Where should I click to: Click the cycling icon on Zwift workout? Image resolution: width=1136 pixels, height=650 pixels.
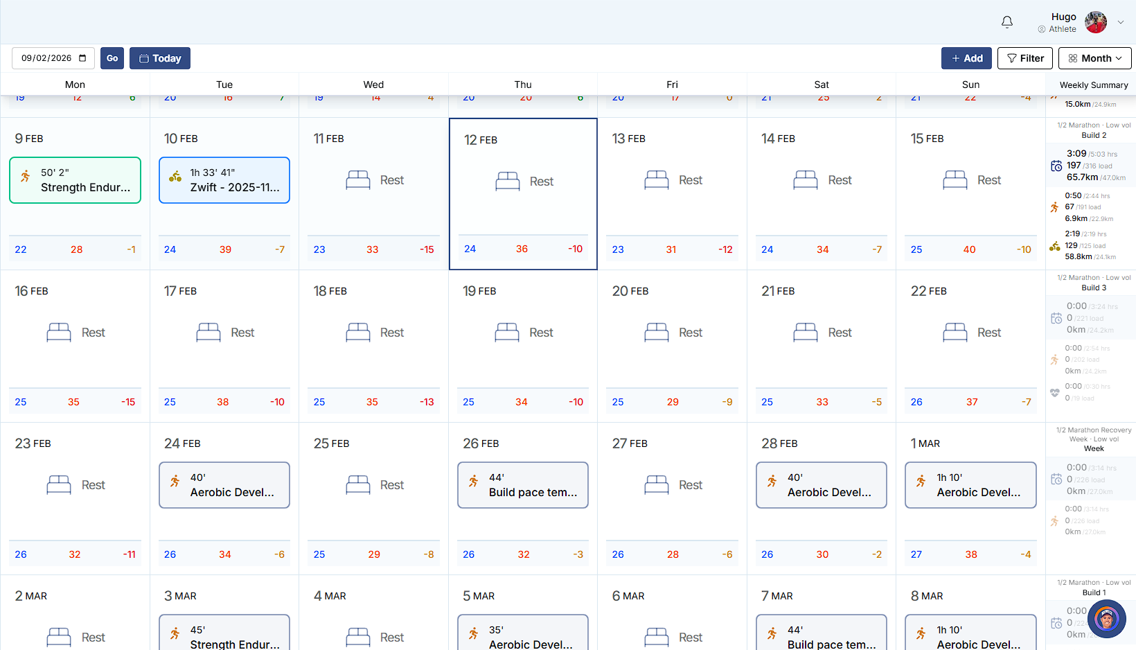tap(175, 177)
